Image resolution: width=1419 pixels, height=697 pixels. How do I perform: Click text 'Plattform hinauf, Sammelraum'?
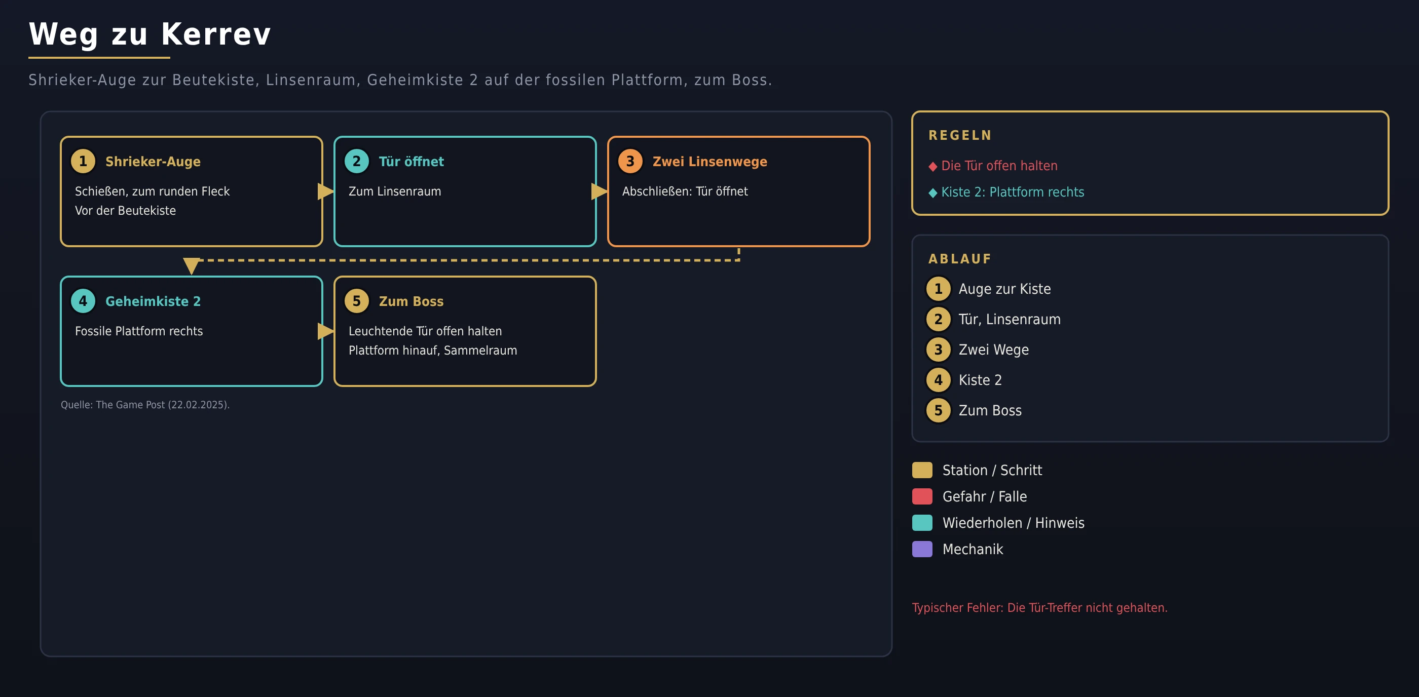432,350
